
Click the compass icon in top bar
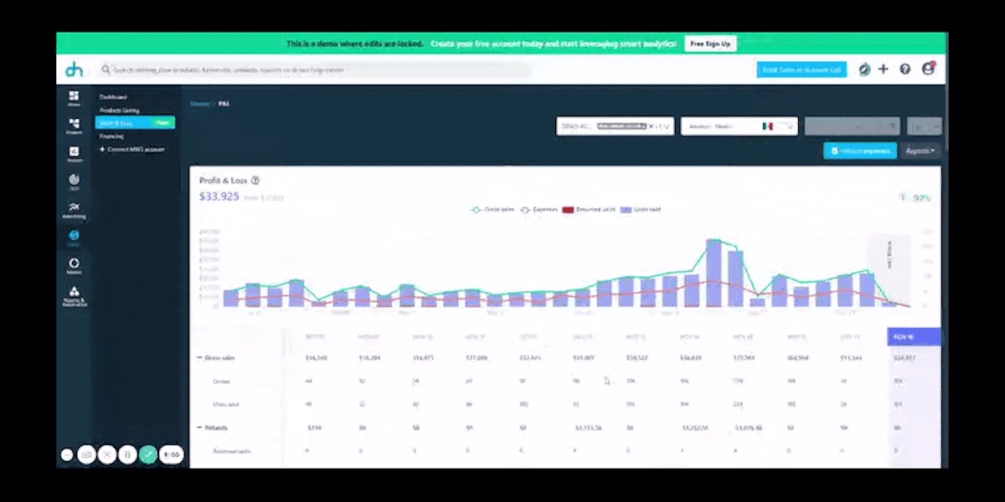coord(864,69)
